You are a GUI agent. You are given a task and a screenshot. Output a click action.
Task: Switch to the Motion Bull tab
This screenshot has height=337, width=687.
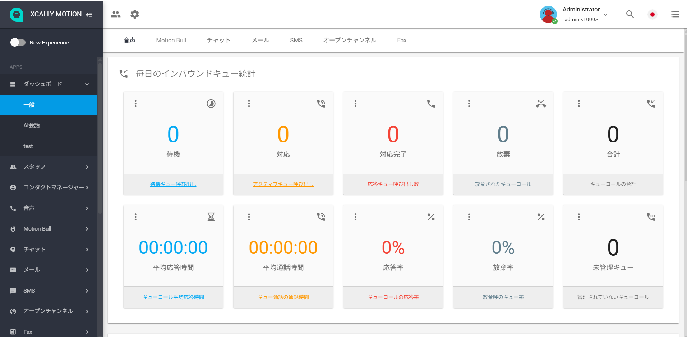[x=171, y=41]
